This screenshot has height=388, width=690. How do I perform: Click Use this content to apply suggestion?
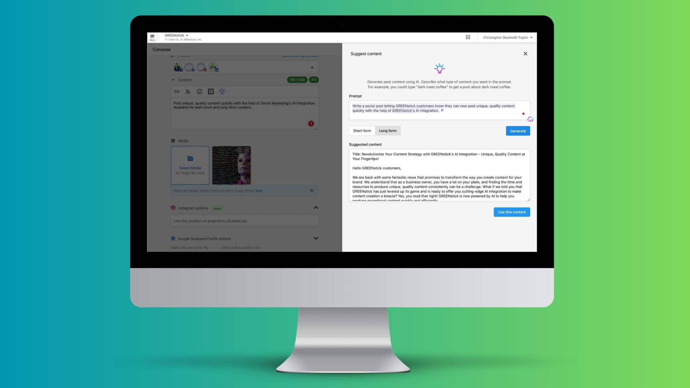click(x=512, y=212)
